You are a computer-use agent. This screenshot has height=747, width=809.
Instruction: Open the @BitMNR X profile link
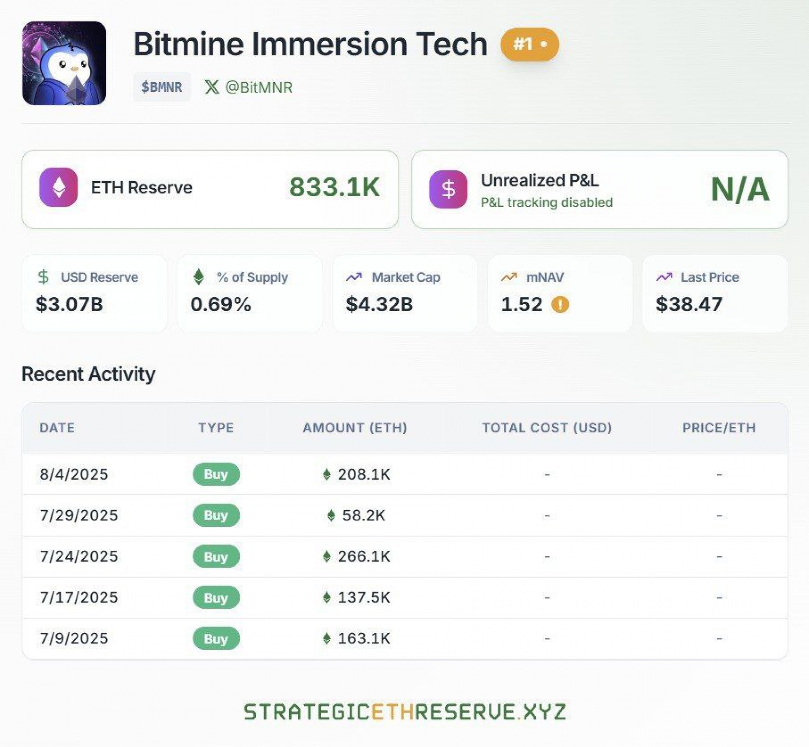pos(258,87)
